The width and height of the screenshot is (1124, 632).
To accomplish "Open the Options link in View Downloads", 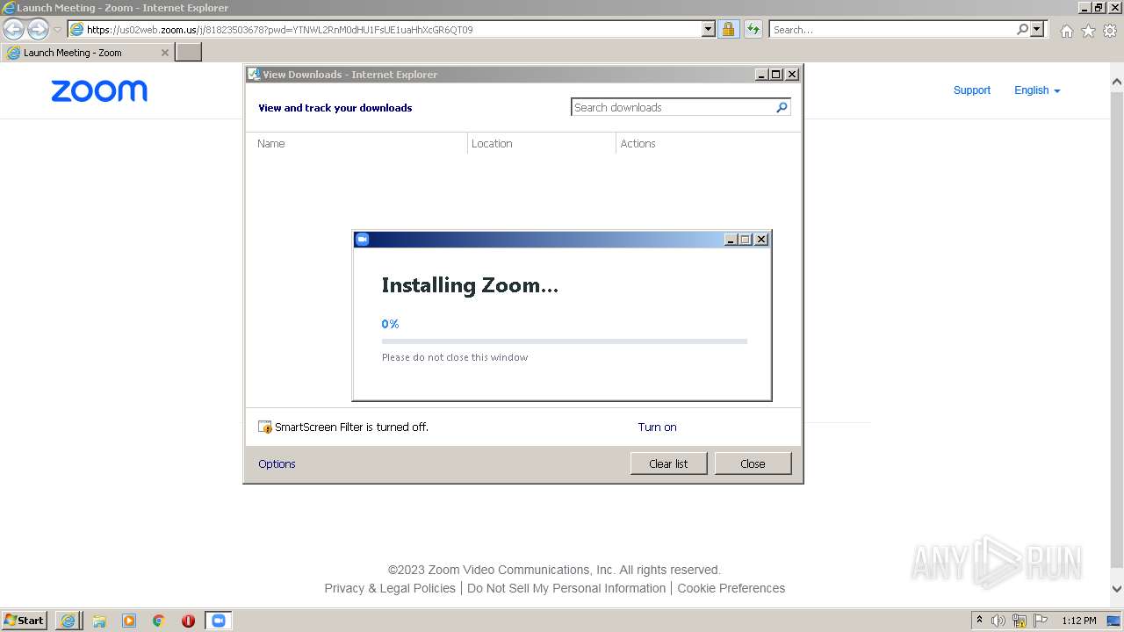I will click(277, 463).
